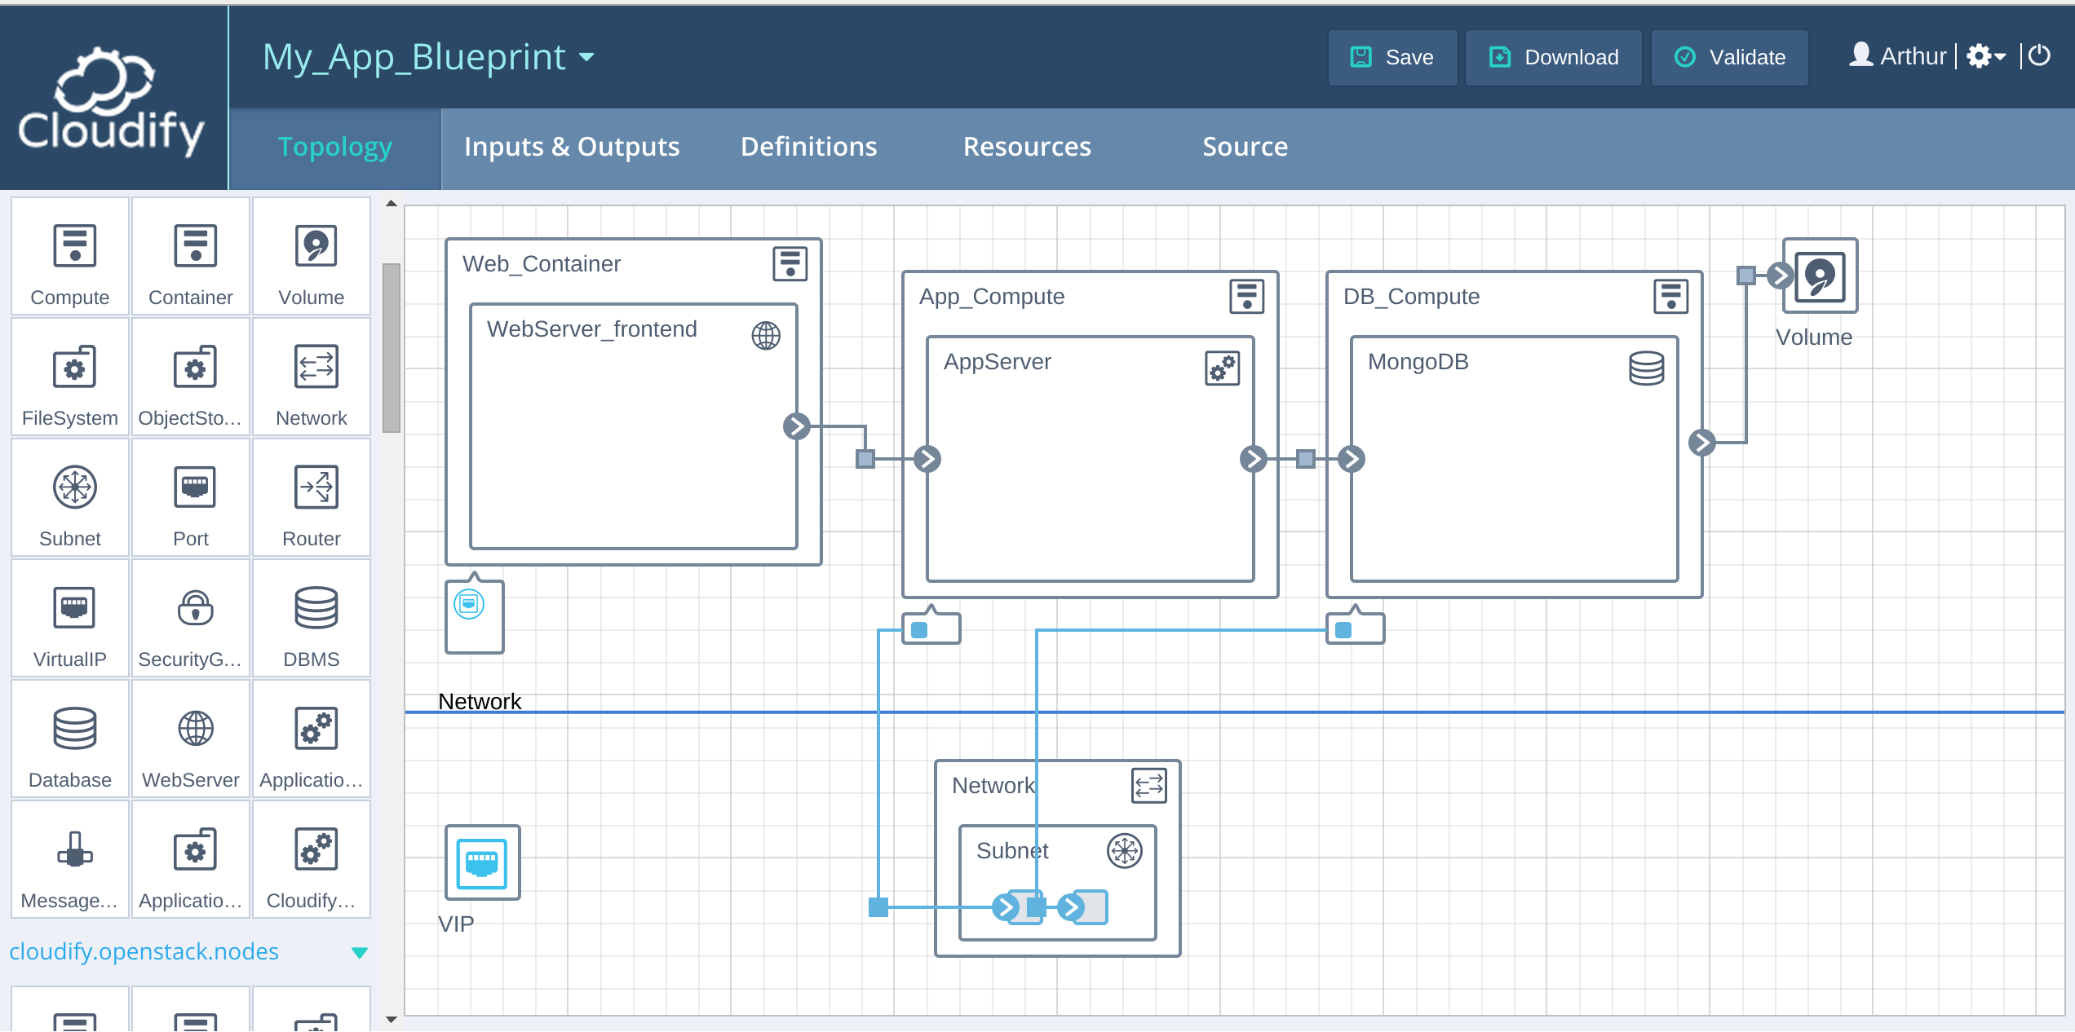Click the Validate button
2075x1032 pixels.
[1729, 57]
